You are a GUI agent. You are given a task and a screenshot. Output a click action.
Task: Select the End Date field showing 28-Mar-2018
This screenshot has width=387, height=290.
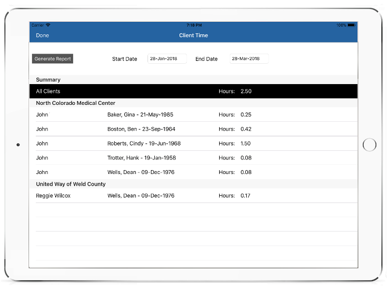pyautogui.click(x=249, y=59)
